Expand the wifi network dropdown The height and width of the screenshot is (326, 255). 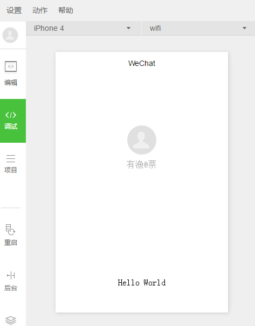point(198,28)
